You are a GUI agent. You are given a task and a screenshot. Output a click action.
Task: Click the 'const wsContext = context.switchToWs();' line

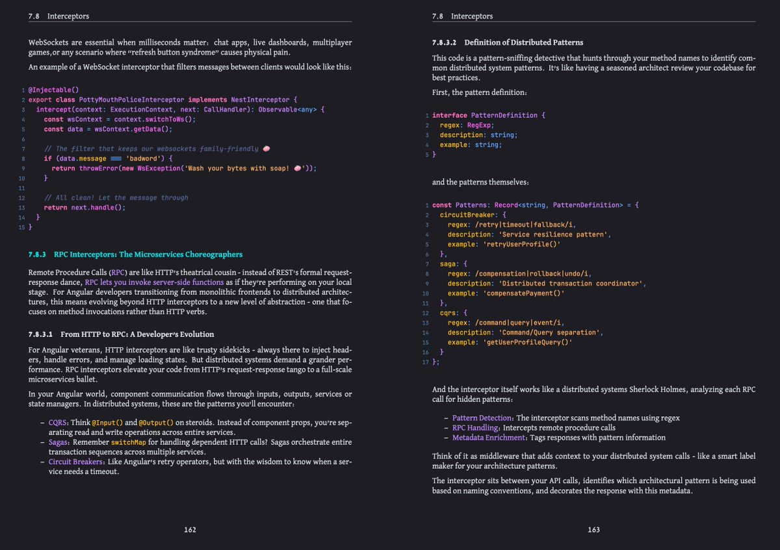coord(120,119)
